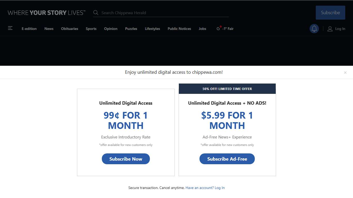The height and width of the screenshot is (198, 353).
Task: Navigate to Sports
Action: [x=91, y=29]
